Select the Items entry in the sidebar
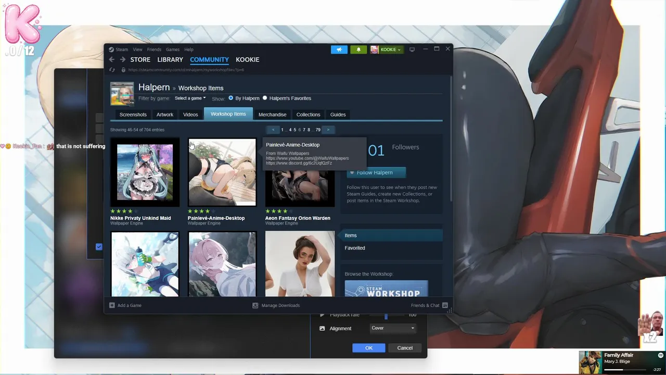The height and width of the screenshot is (375, 666). tap(391, 235)
